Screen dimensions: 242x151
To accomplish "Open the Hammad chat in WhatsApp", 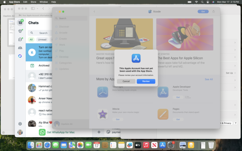I will (39, 88).
